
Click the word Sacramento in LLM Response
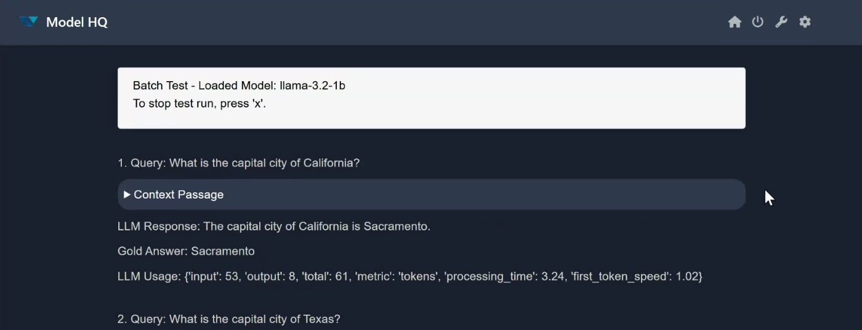[396, 226]
